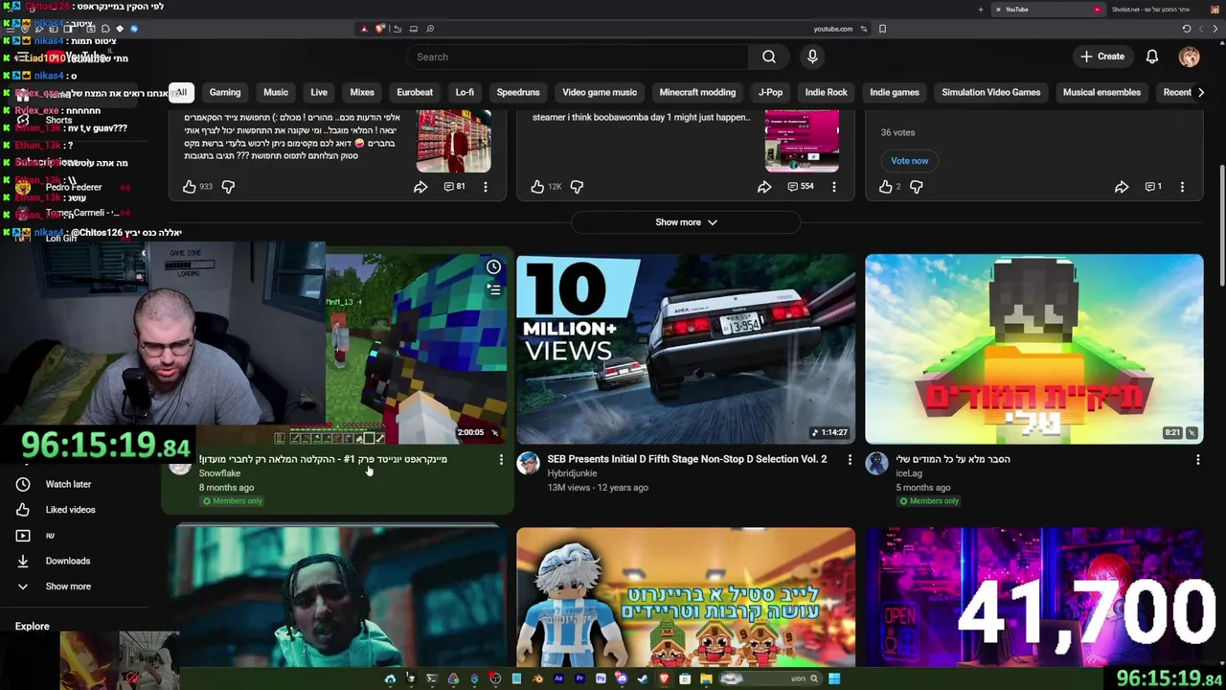Like the post with 12K likes
This screenshot has height=690, width=1226.
[x=537, y=187]
